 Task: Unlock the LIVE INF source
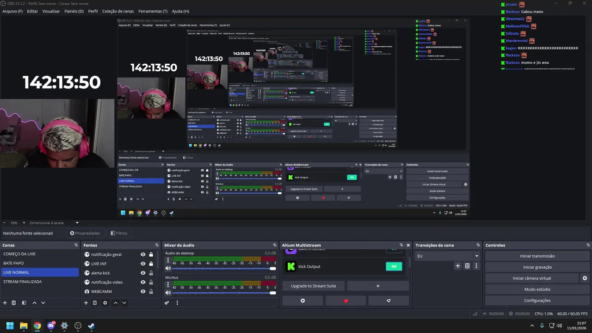(151, 264)
